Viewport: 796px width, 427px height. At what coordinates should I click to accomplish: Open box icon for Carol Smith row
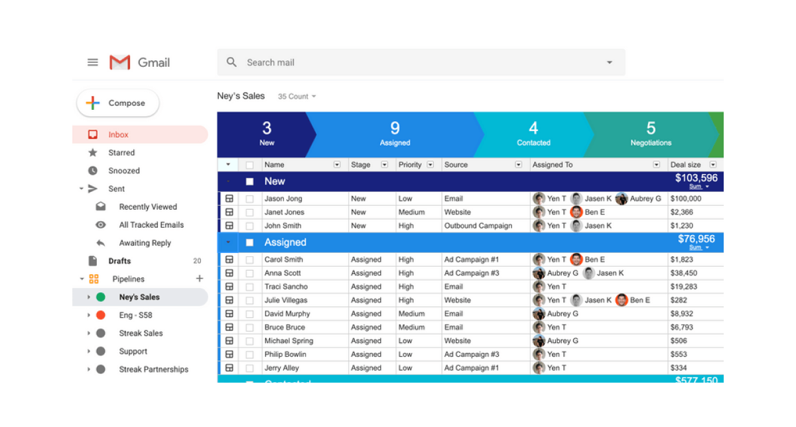point(230,260)
